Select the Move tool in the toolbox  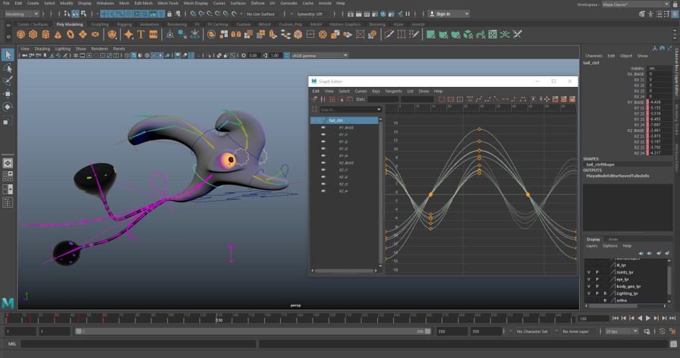tap(8, 93)
